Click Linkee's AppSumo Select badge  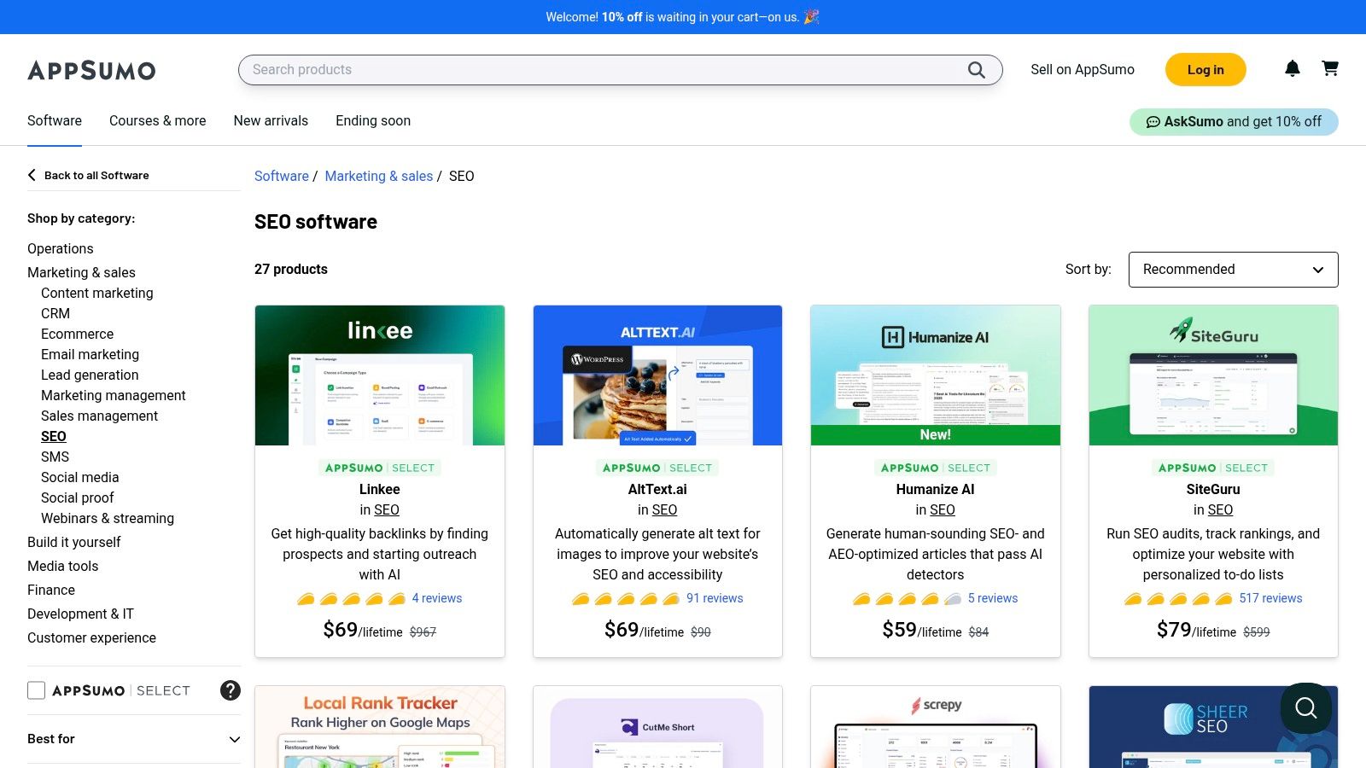tap(380, 468)
